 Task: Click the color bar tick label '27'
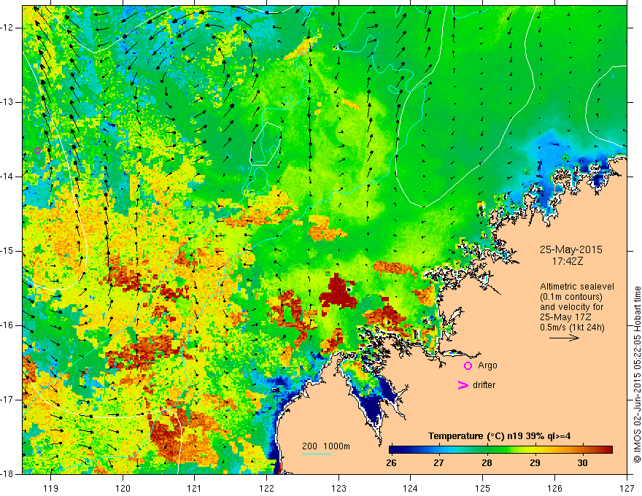438,463
